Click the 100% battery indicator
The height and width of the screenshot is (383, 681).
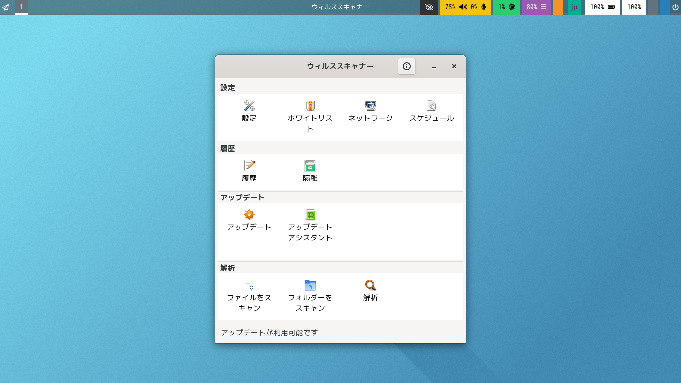(x=603, y=7)
